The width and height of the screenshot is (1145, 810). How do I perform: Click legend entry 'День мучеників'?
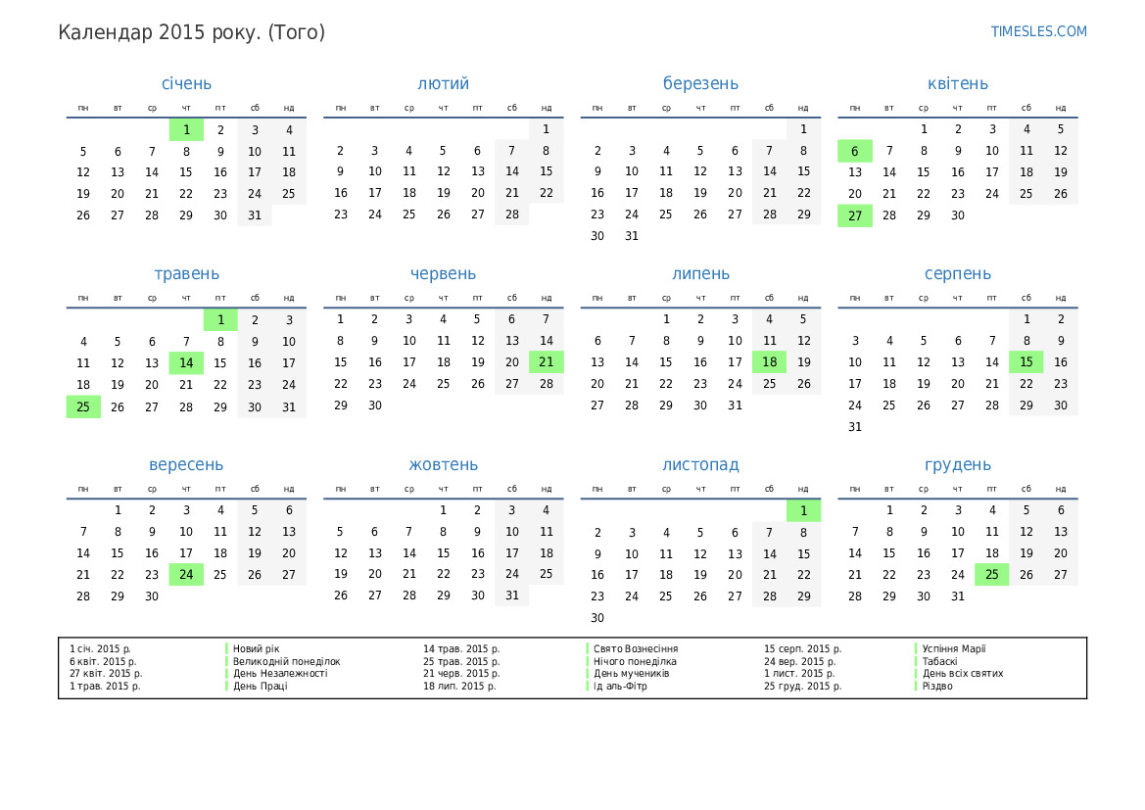632,674
